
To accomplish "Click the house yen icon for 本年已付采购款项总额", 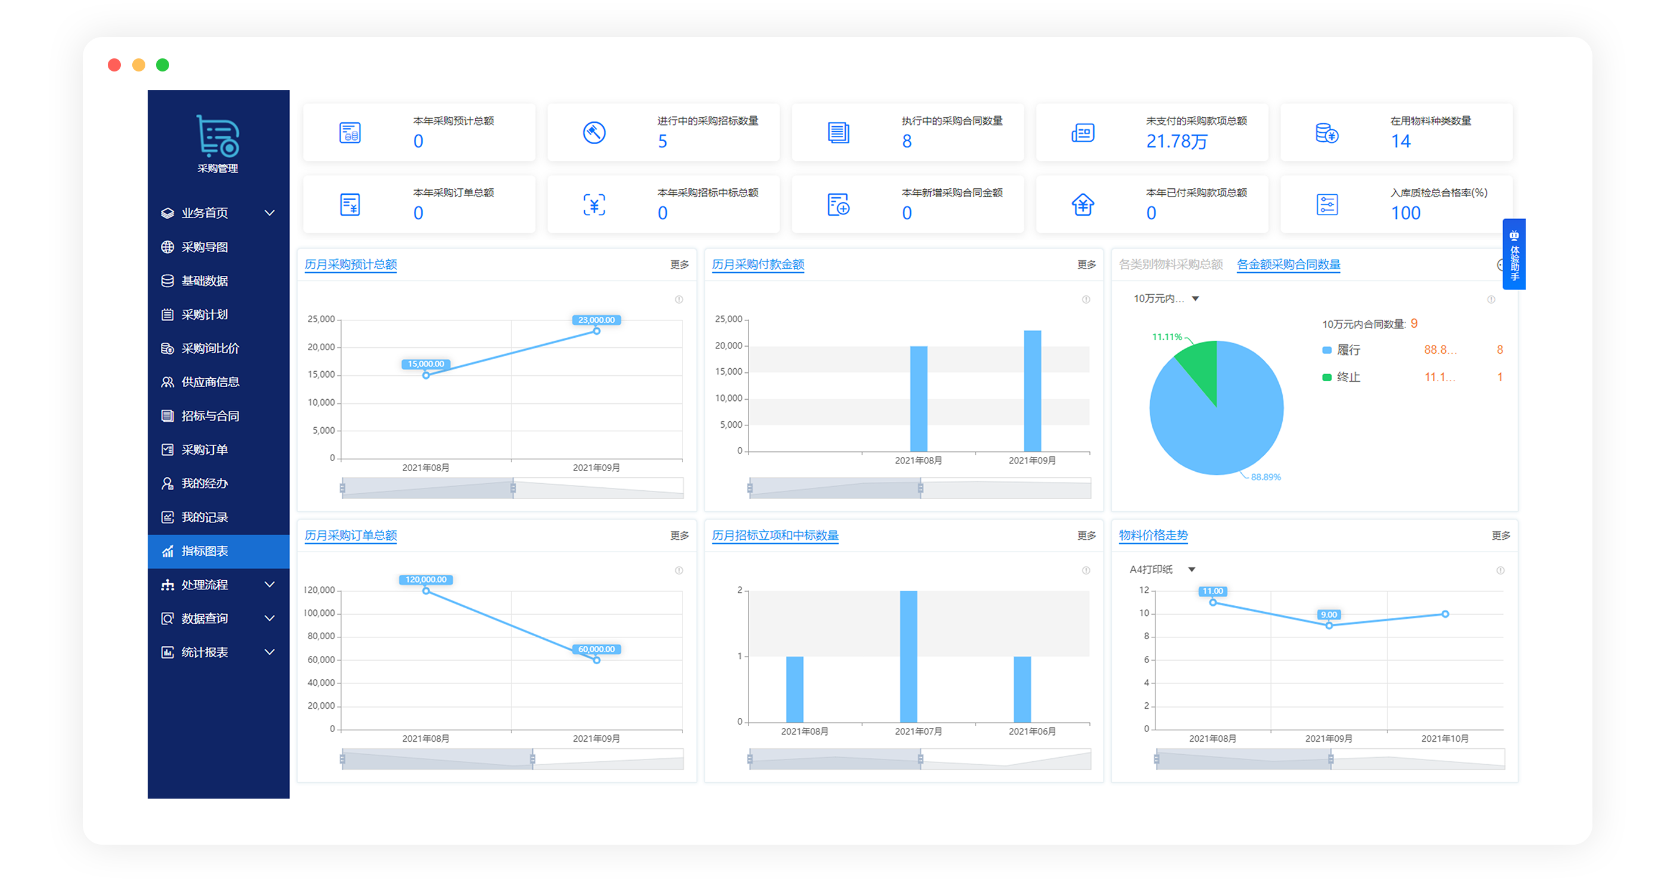I will (1082, 205).
